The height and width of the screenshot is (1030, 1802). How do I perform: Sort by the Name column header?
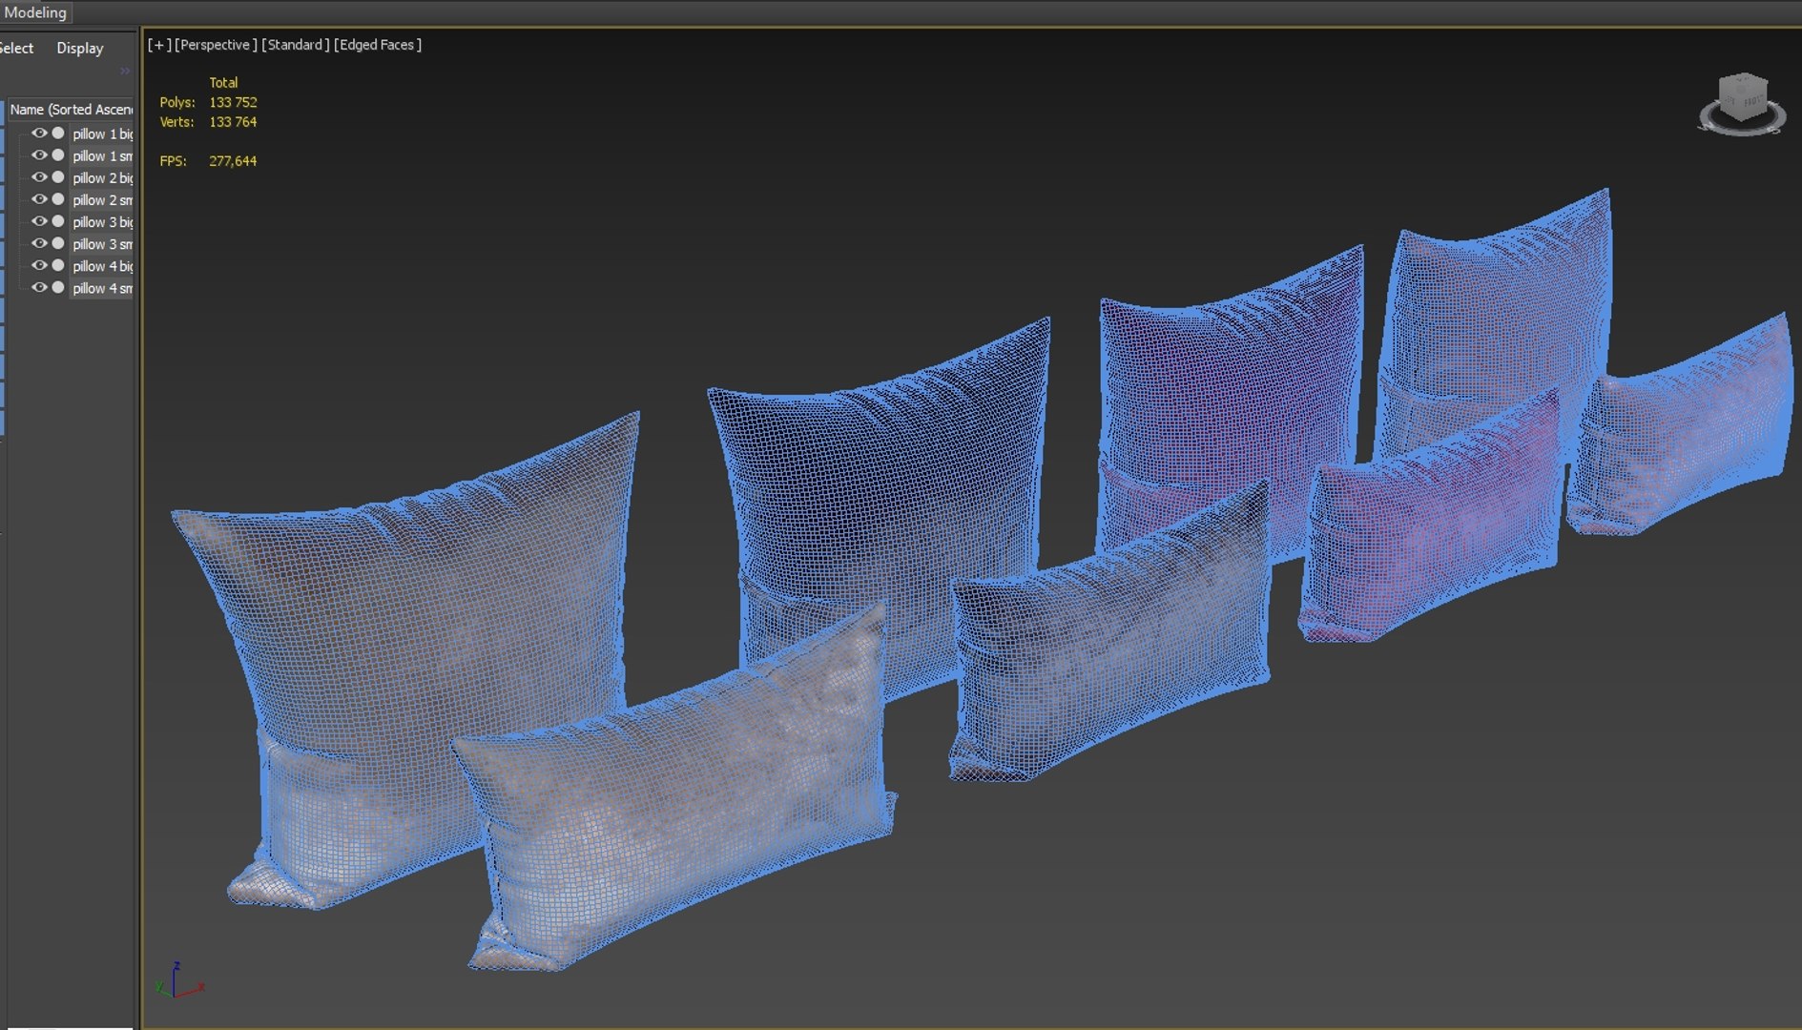pyautogui.click(x=71, y=110)
